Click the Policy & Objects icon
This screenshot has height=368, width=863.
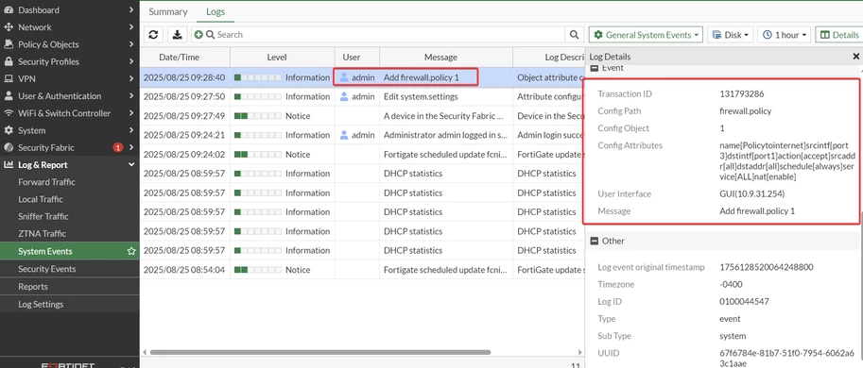tap(9, 44)
